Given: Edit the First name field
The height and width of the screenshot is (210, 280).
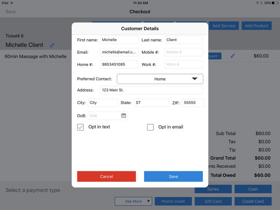Looking at the screenshot, I should (x=119, y=40).
